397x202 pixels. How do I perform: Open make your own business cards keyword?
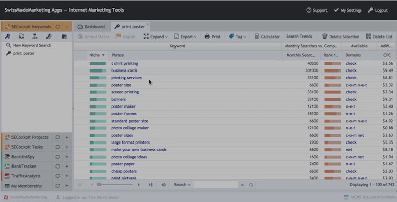pos(139,150)
